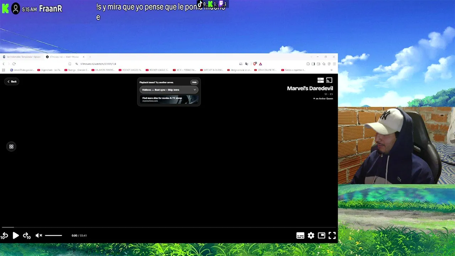The height and width of the screenshot is (256, 455).
Task: Click the screen cast icon in address bar
Action: tap(241, 64)
